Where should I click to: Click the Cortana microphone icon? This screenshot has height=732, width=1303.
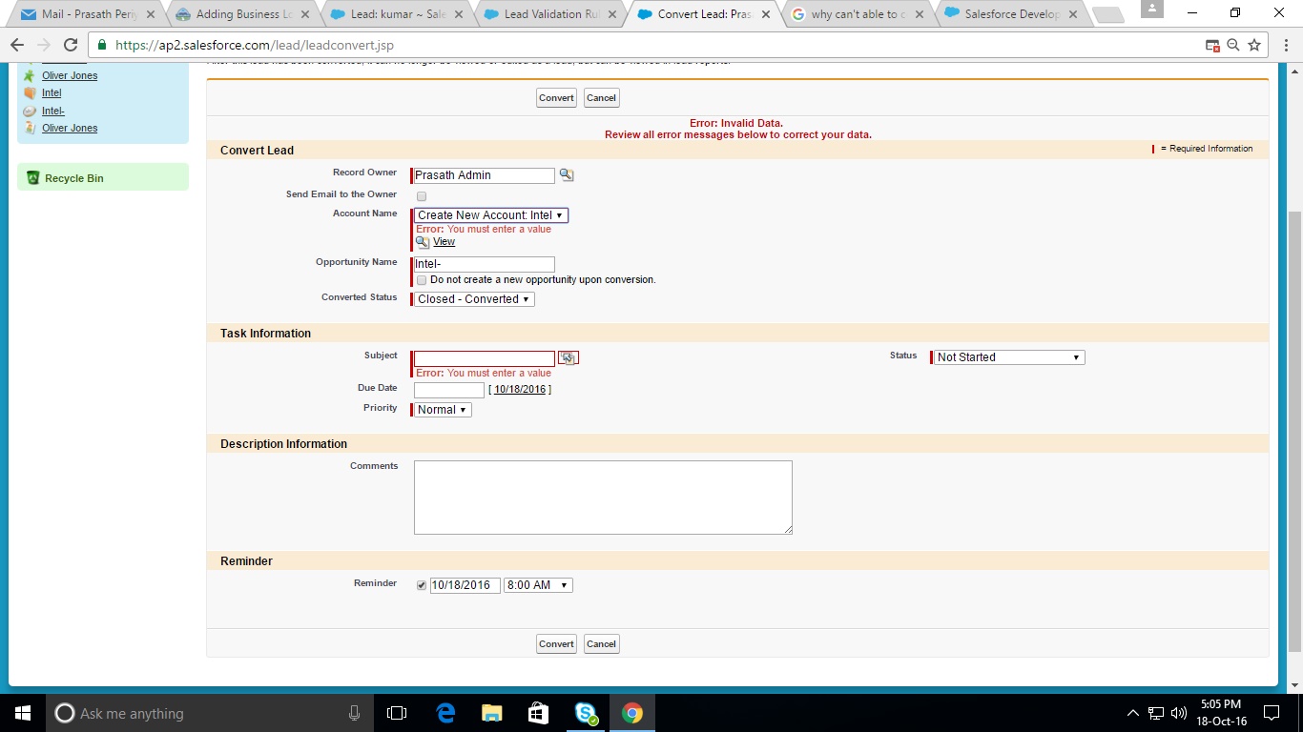[x=354, y=713]
